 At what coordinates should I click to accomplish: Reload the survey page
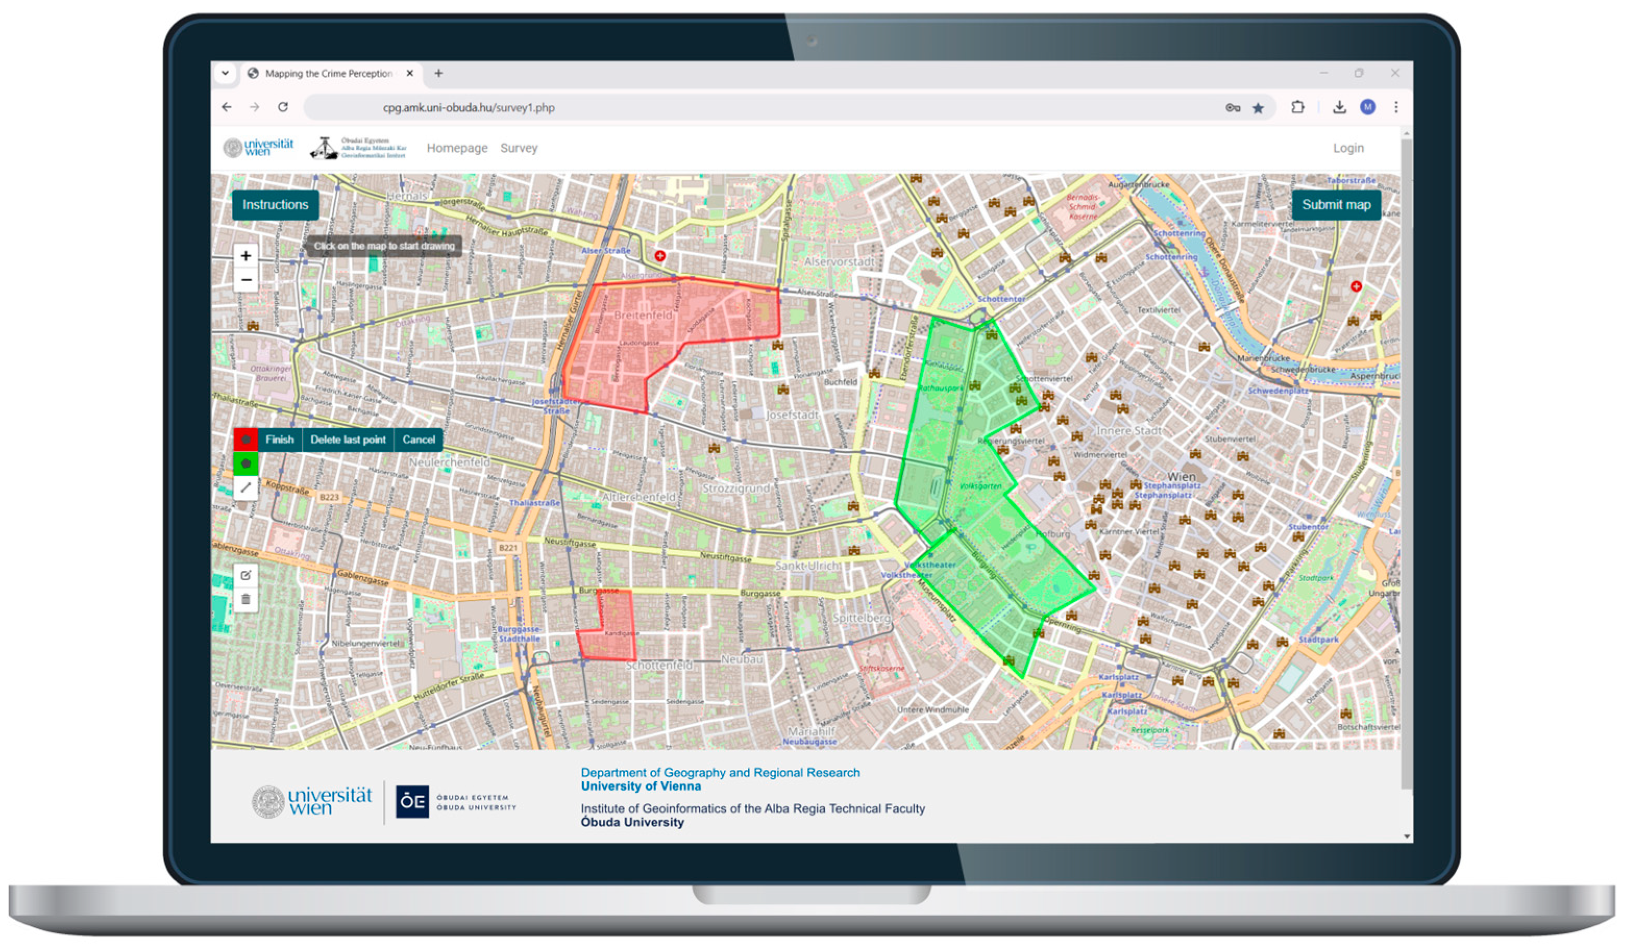(x=282, y=107)
